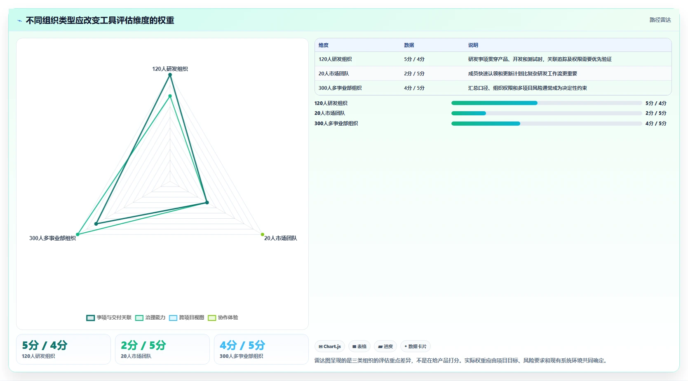Click the 20人市场团队 radar axis label
The height and width of the screenshot is (381, 688).
click(280, 238)
